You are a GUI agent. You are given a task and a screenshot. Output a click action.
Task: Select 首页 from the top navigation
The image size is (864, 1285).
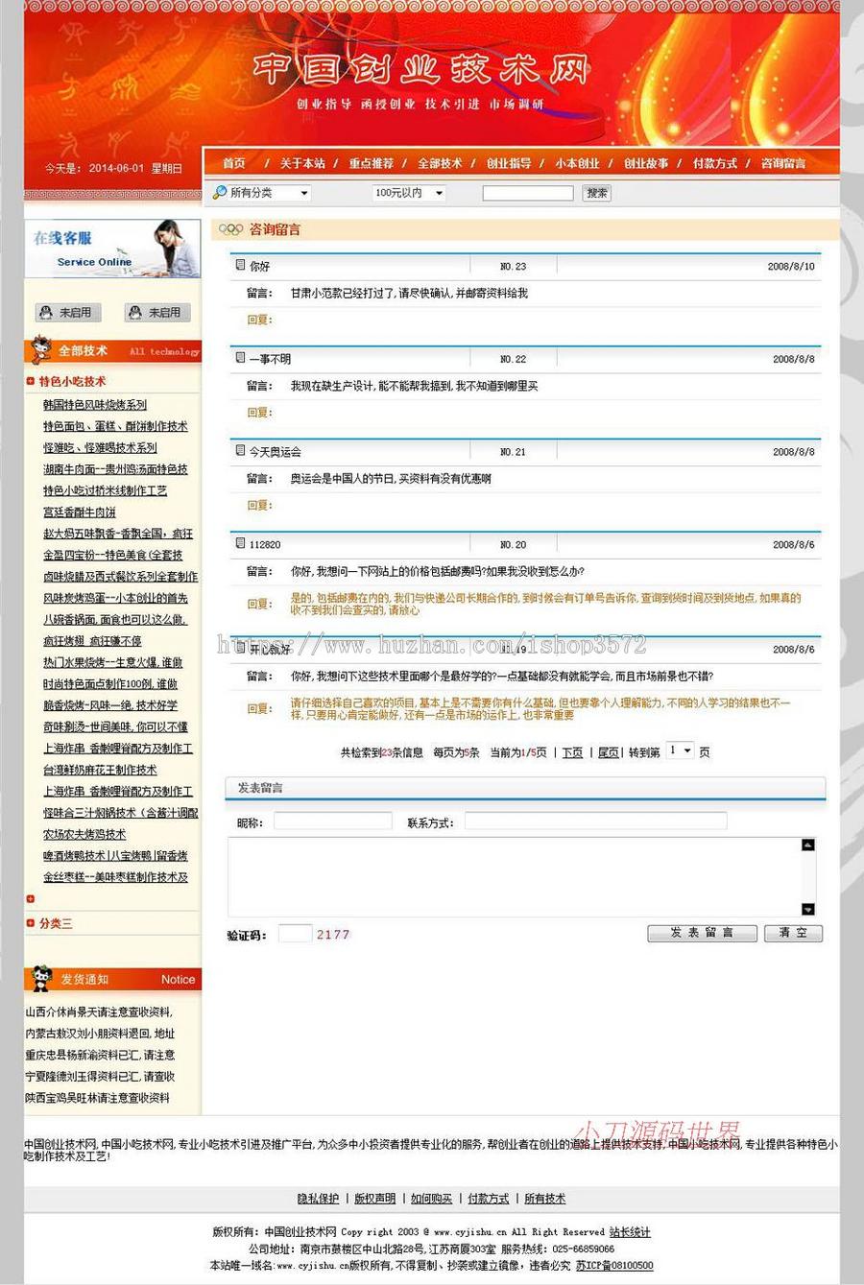tap(233, 163)
